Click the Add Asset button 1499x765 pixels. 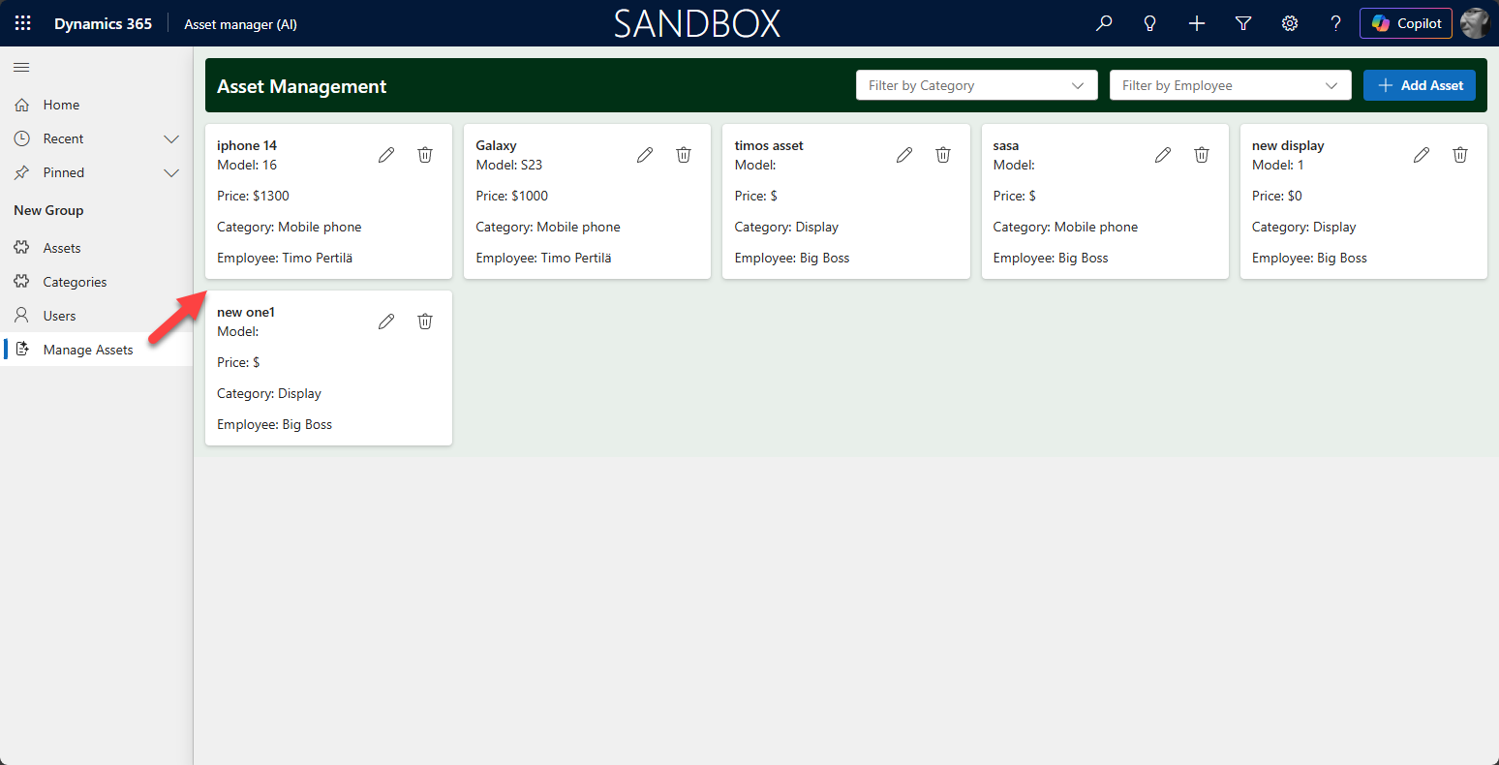pos(1419,85)
